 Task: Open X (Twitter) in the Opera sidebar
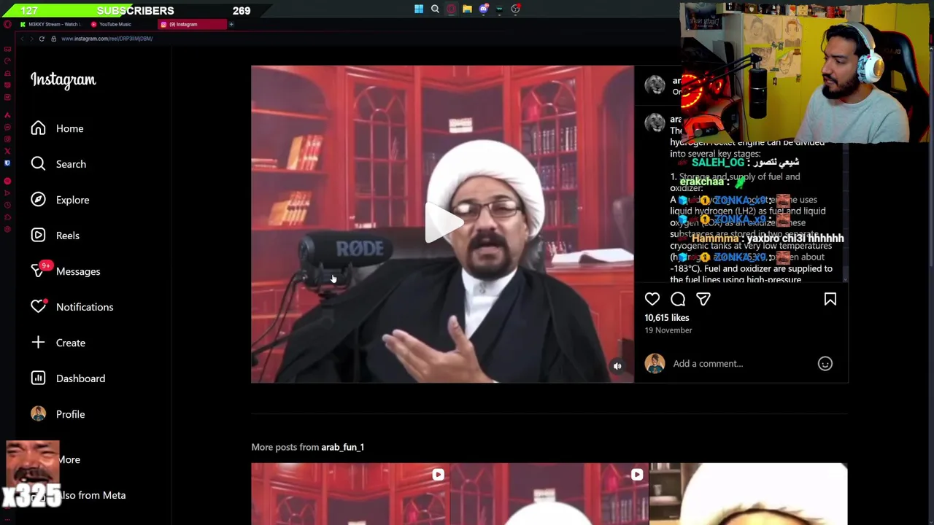7,151
